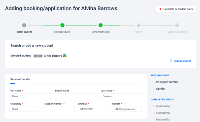The width and height of the screenshot is (200, 122).
Task: Click the step 1 Select student circle
Action: (x=24, y=25)
